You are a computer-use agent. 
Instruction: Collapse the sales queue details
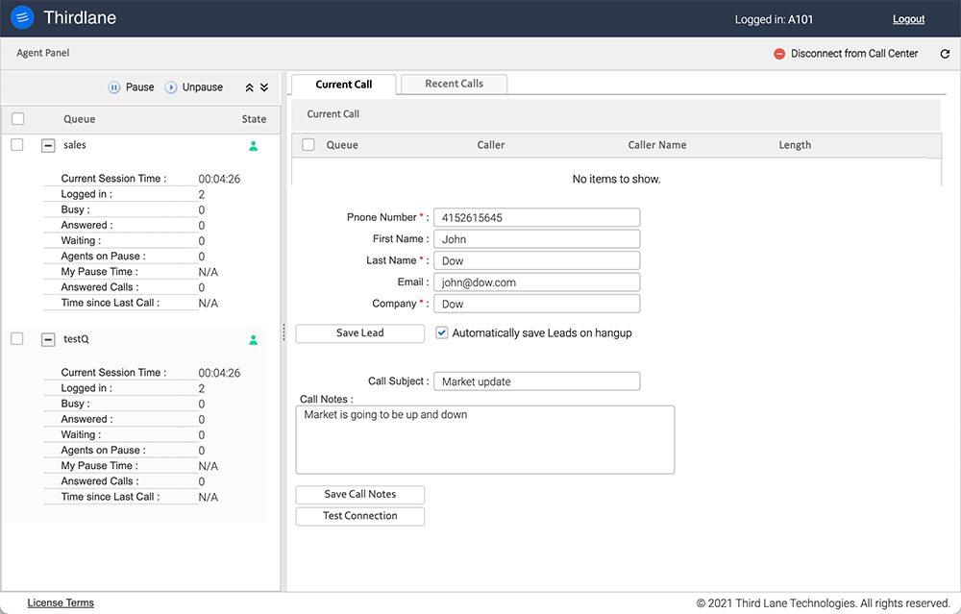[x=48, y=145]
